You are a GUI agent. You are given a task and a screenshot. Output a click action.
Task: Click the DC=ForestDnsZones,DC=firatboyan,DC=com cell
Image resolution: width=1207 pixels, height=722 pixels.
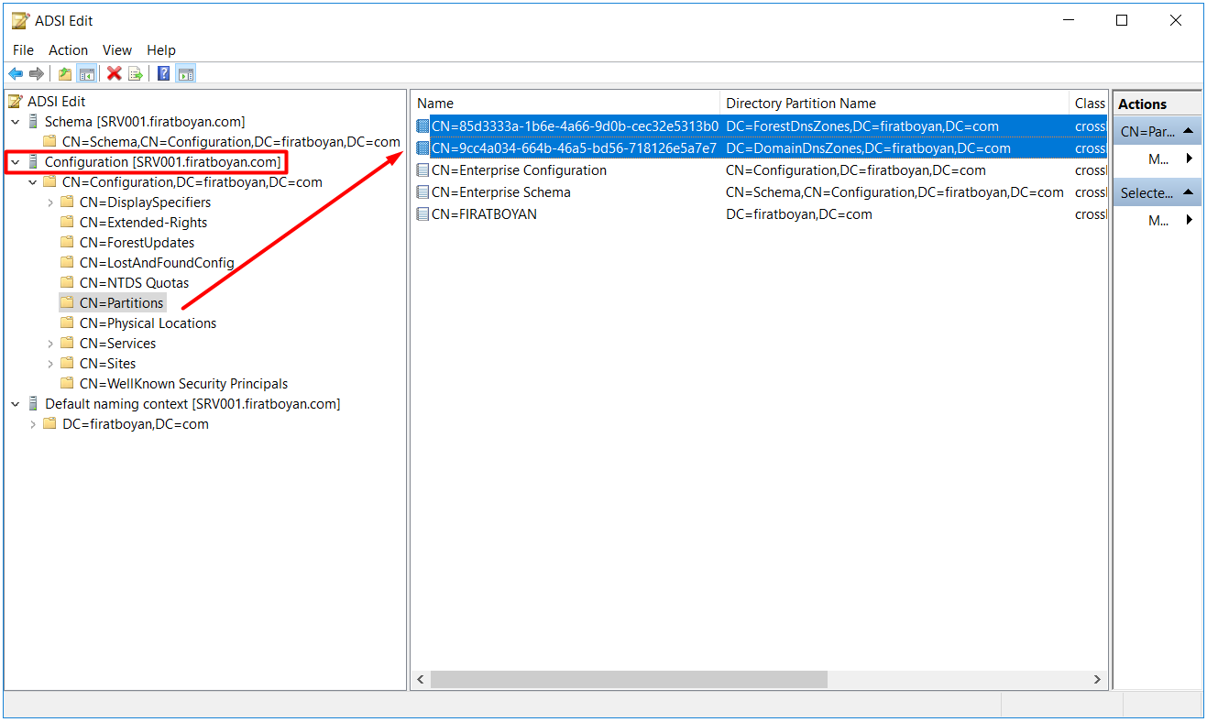[x=862, y=126]
